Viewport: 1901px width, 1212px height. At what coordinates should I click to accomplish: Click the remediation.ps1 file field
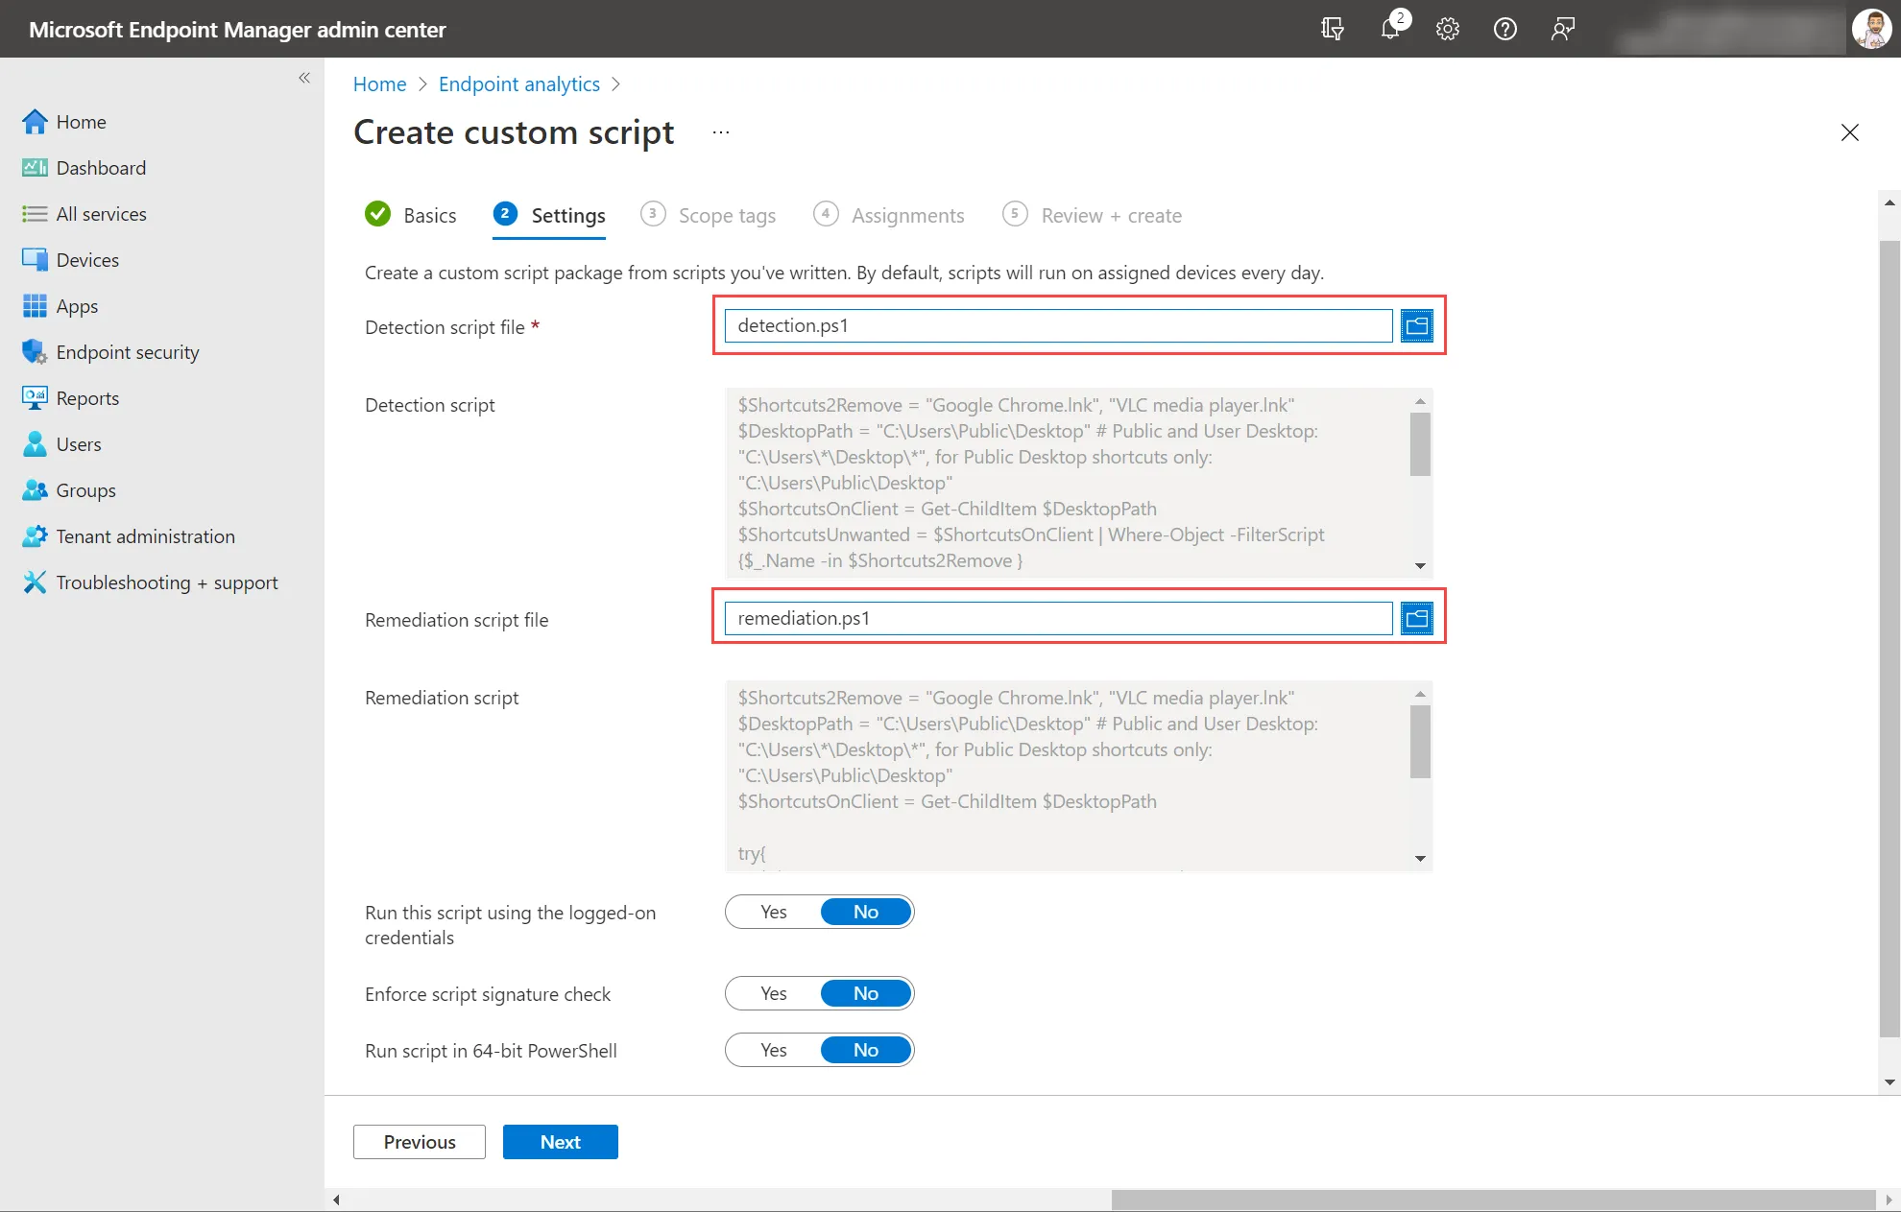pyautogui.click(x=1059, y=618)
